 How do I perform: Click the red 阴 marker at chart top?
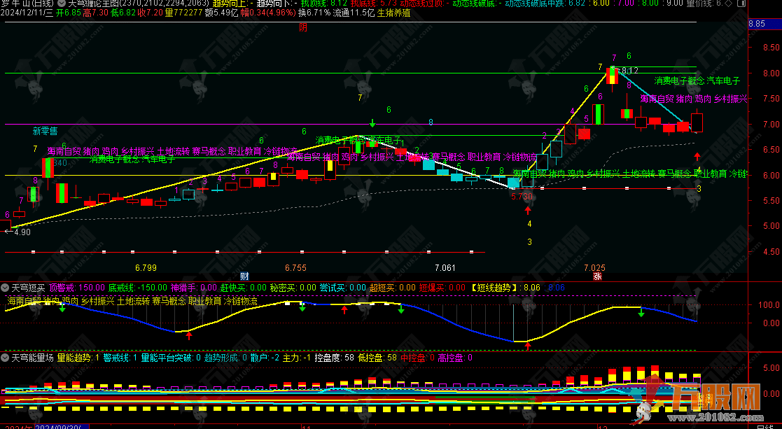tap(303, 28)
